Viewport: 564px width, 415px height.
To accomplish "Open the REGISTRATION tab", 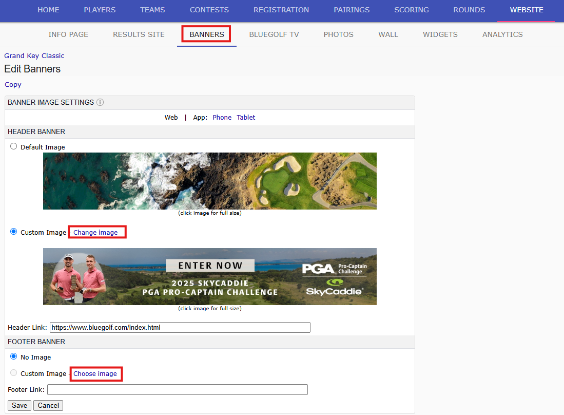I will tap(281, 10).
